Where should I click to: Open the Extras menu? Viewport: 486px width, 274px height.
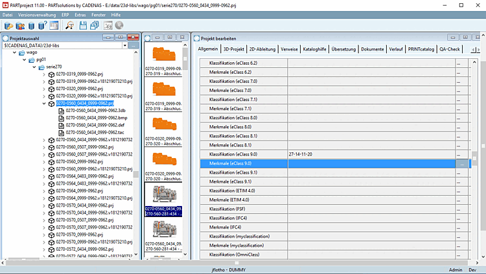[80, 14]
